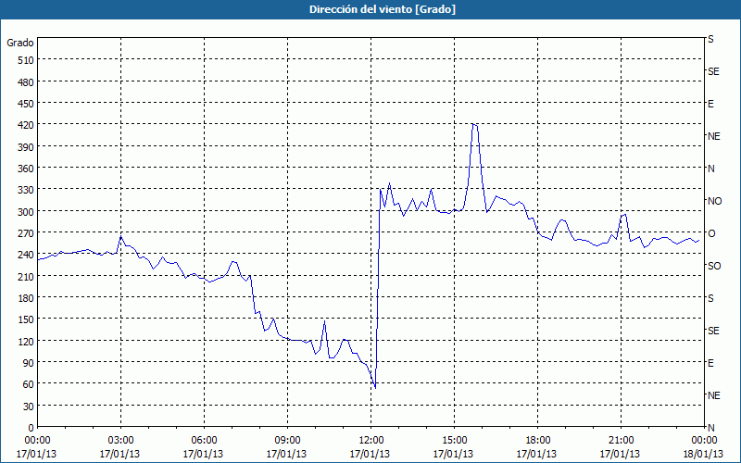
Task: Pick the 21:00 time axis label
Action: click(621, 441)
